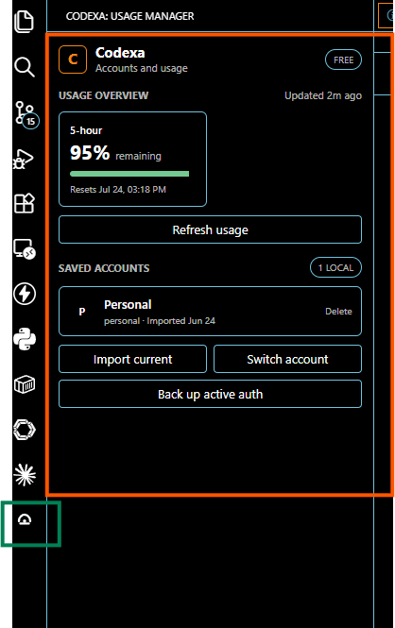Click 'Resets Jul 24, 03:18 PM' text
This screenshot has height=628, width=395.
[x=118, y=190]
